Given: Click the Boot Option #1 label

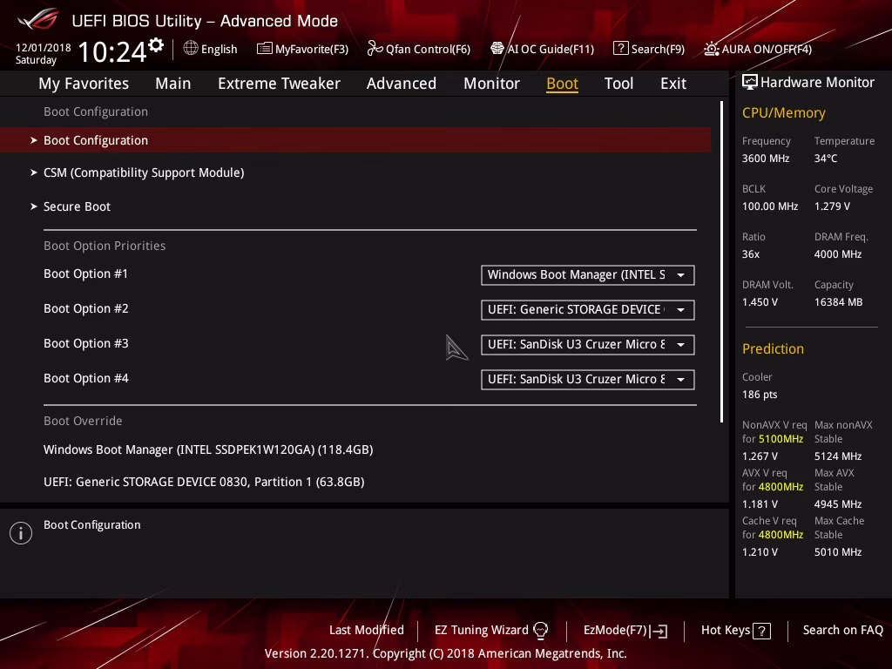Looking at the screenshot, I should tap(85, 274).
